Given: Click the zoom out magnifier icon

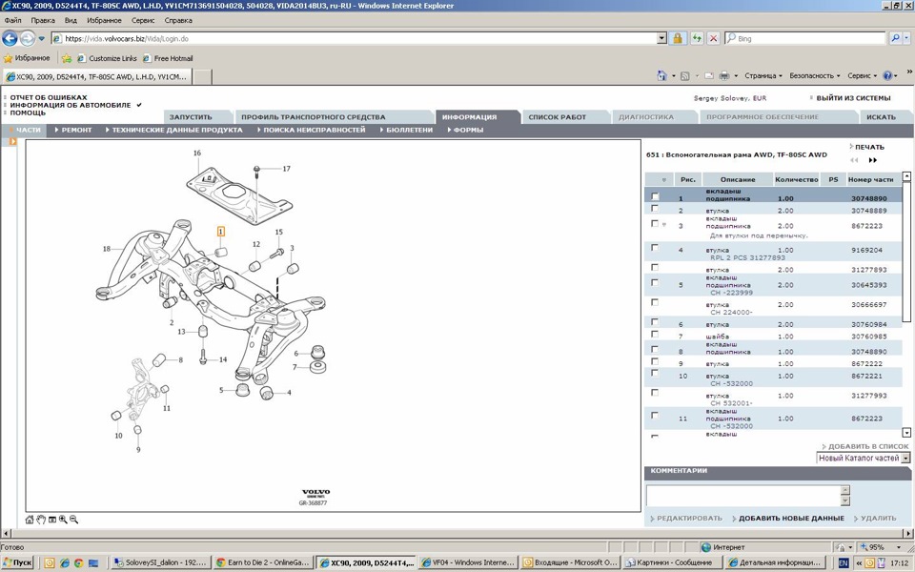Looking at the screenshot, I should 73,520.
